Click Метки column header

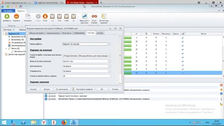(203, 34)
